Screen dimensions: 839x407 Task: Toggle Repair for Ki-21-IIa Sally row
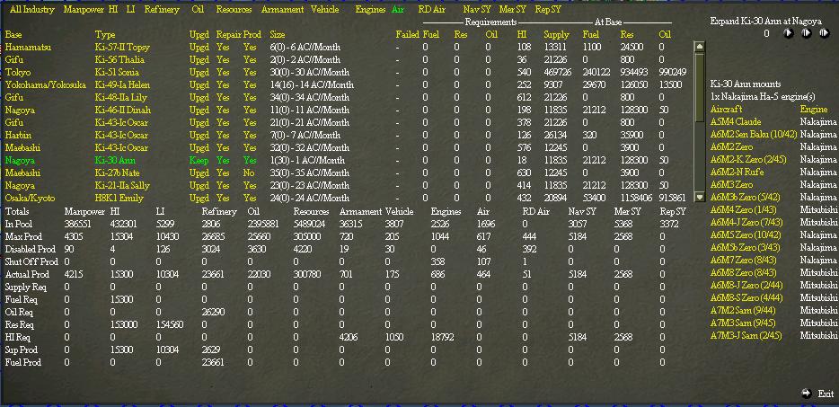point(223,185)
